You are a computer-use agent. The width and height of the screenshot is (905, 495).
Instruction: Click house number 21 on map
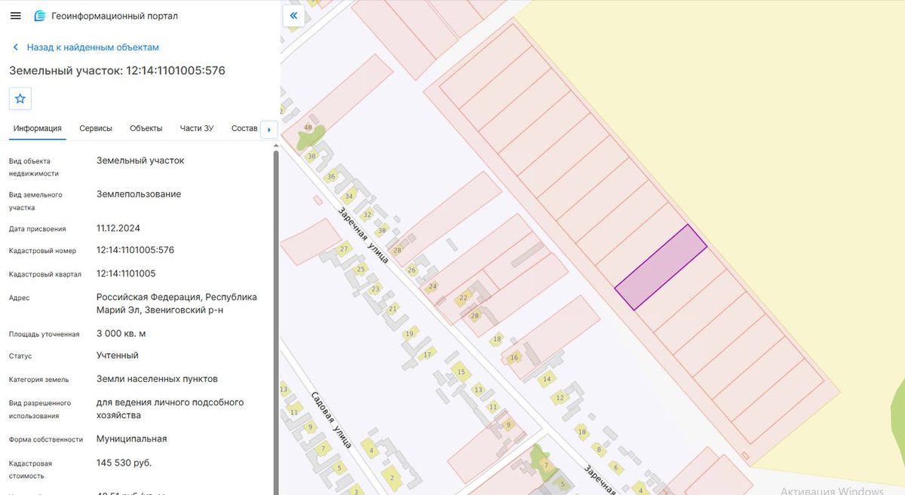coord(392,309)
